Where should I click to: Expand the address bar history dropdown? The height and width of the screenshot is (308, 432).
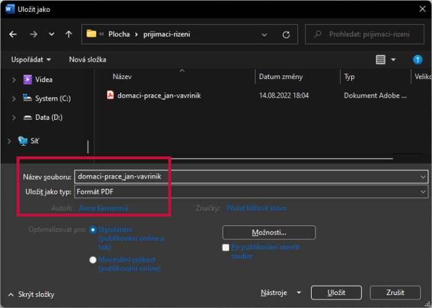click(264, 35)
